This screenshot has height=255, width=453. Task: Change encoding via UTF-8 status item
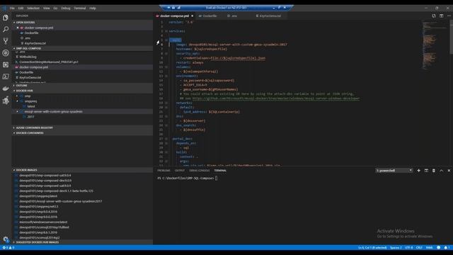[409, 247]
